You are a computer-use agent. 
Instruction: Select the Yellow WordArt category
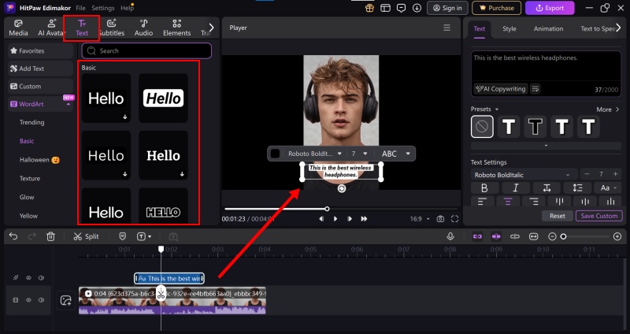(28, 216)
